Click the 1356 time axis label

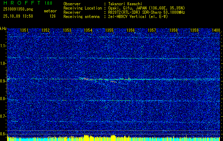click(130, 30)
